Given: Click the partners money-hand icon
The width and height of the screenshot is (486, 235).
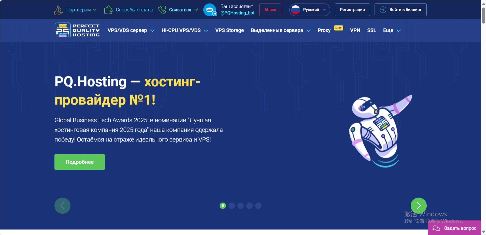Looking at the screenshot, I should pos(59,10).
